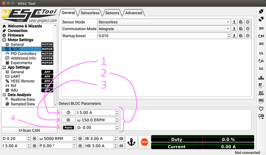Open the Sensor Mode dropdown showing Sensorless

tap(164, 22)
